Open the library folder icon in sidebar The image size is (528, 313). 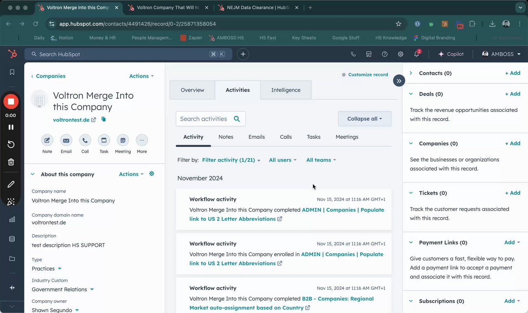click(x=12, y=259)
